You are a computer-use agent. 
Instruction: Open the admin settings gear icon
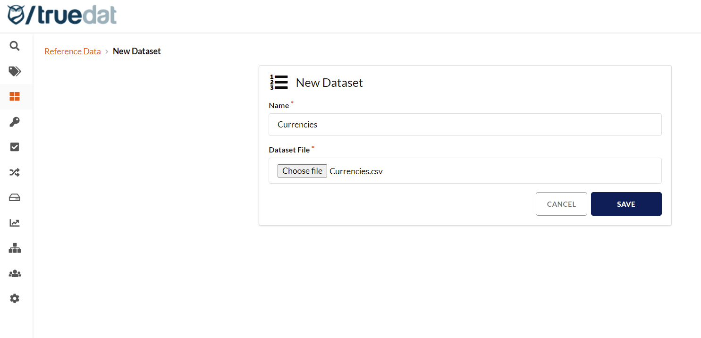pyautogui.click(x=14, y=298)
